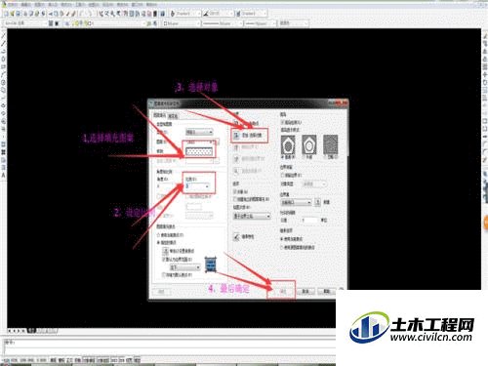Click the Preview button at the dialog's bottom left
This screenshot has height=366, width=488.
tap(161, 291)
